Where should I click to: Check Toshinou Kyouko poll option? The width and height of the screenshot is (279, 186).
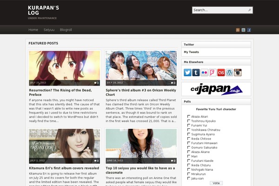click(x=189, y=121)
